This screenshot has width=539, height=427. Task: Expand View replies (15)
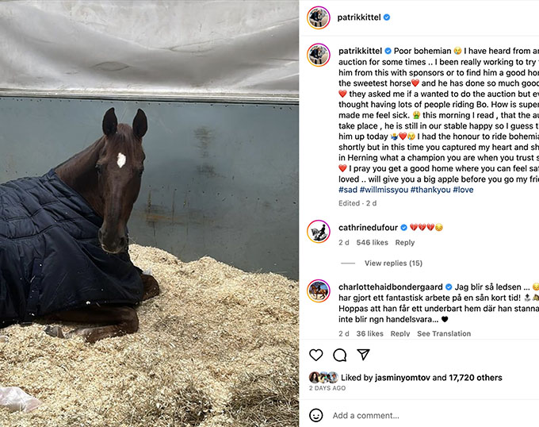pos(393,264)
